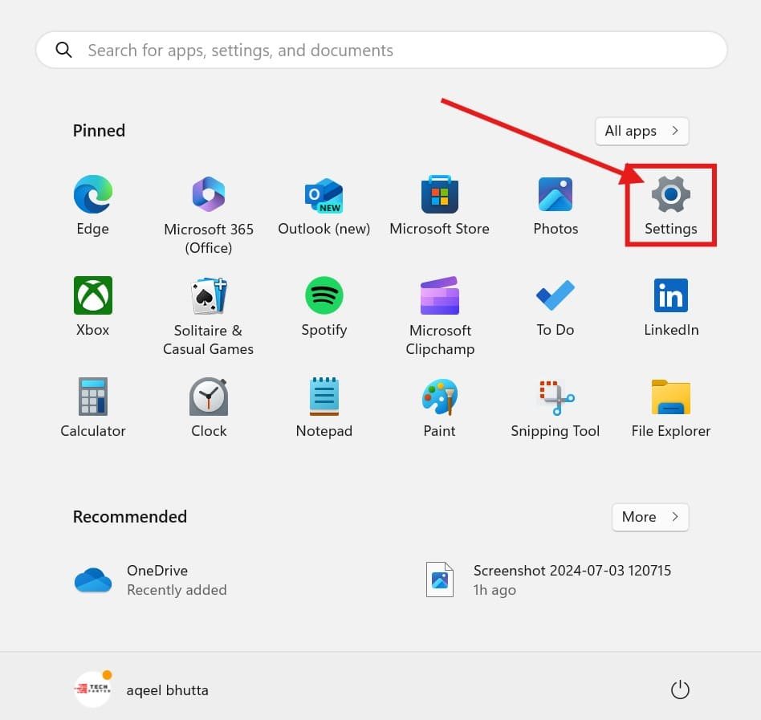Click the power button
The image size is (761, 720).
click(x=680, y=689)
